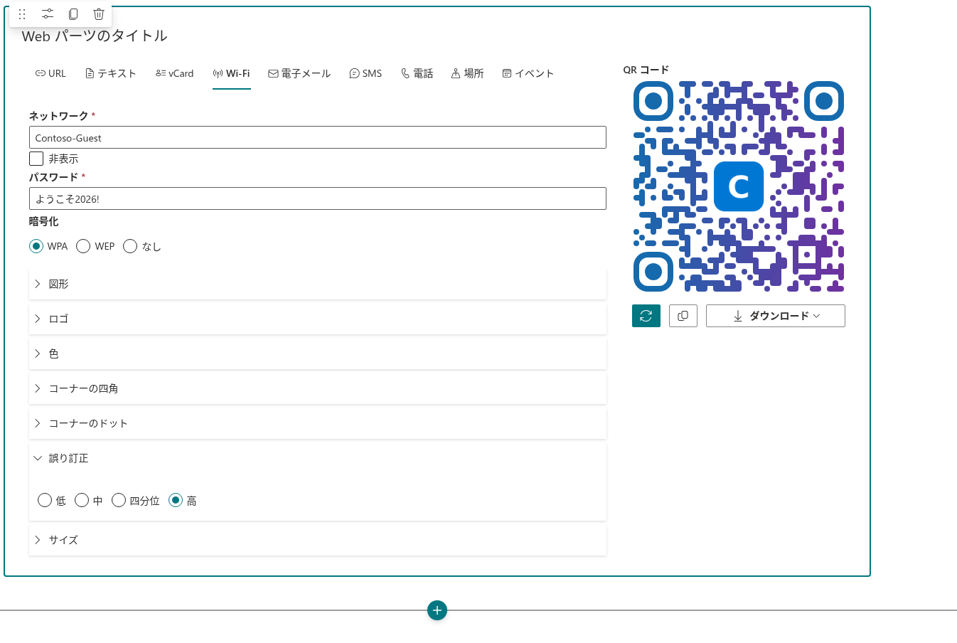Expand the サイズ section

pyautogui.click(x=318, y=540)
